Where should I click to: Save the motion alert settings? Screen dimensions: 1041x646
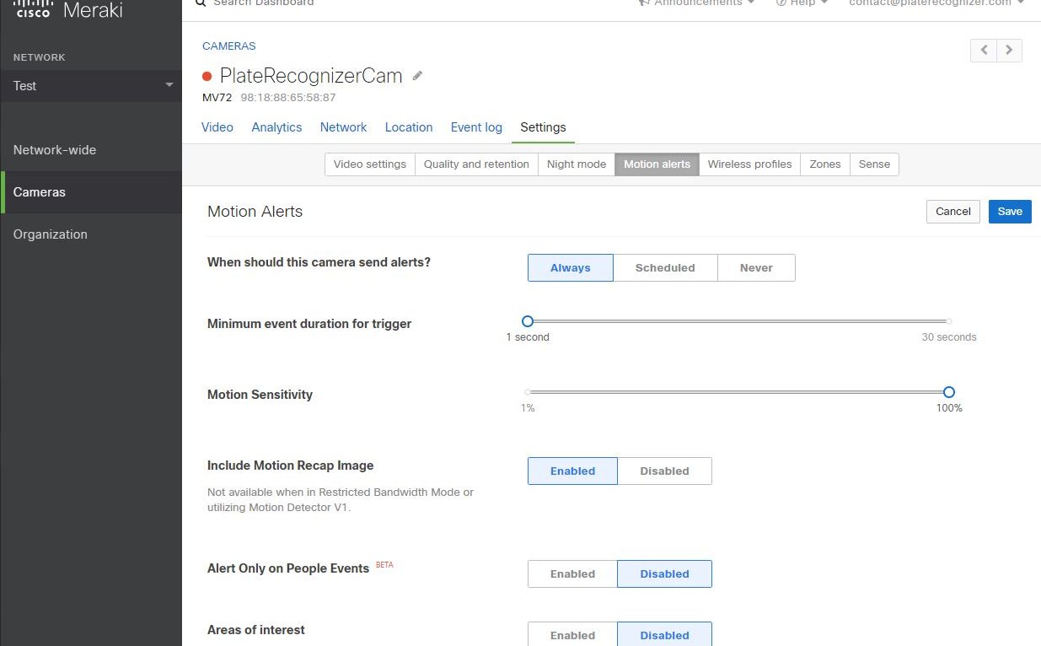coord(1010,212)
